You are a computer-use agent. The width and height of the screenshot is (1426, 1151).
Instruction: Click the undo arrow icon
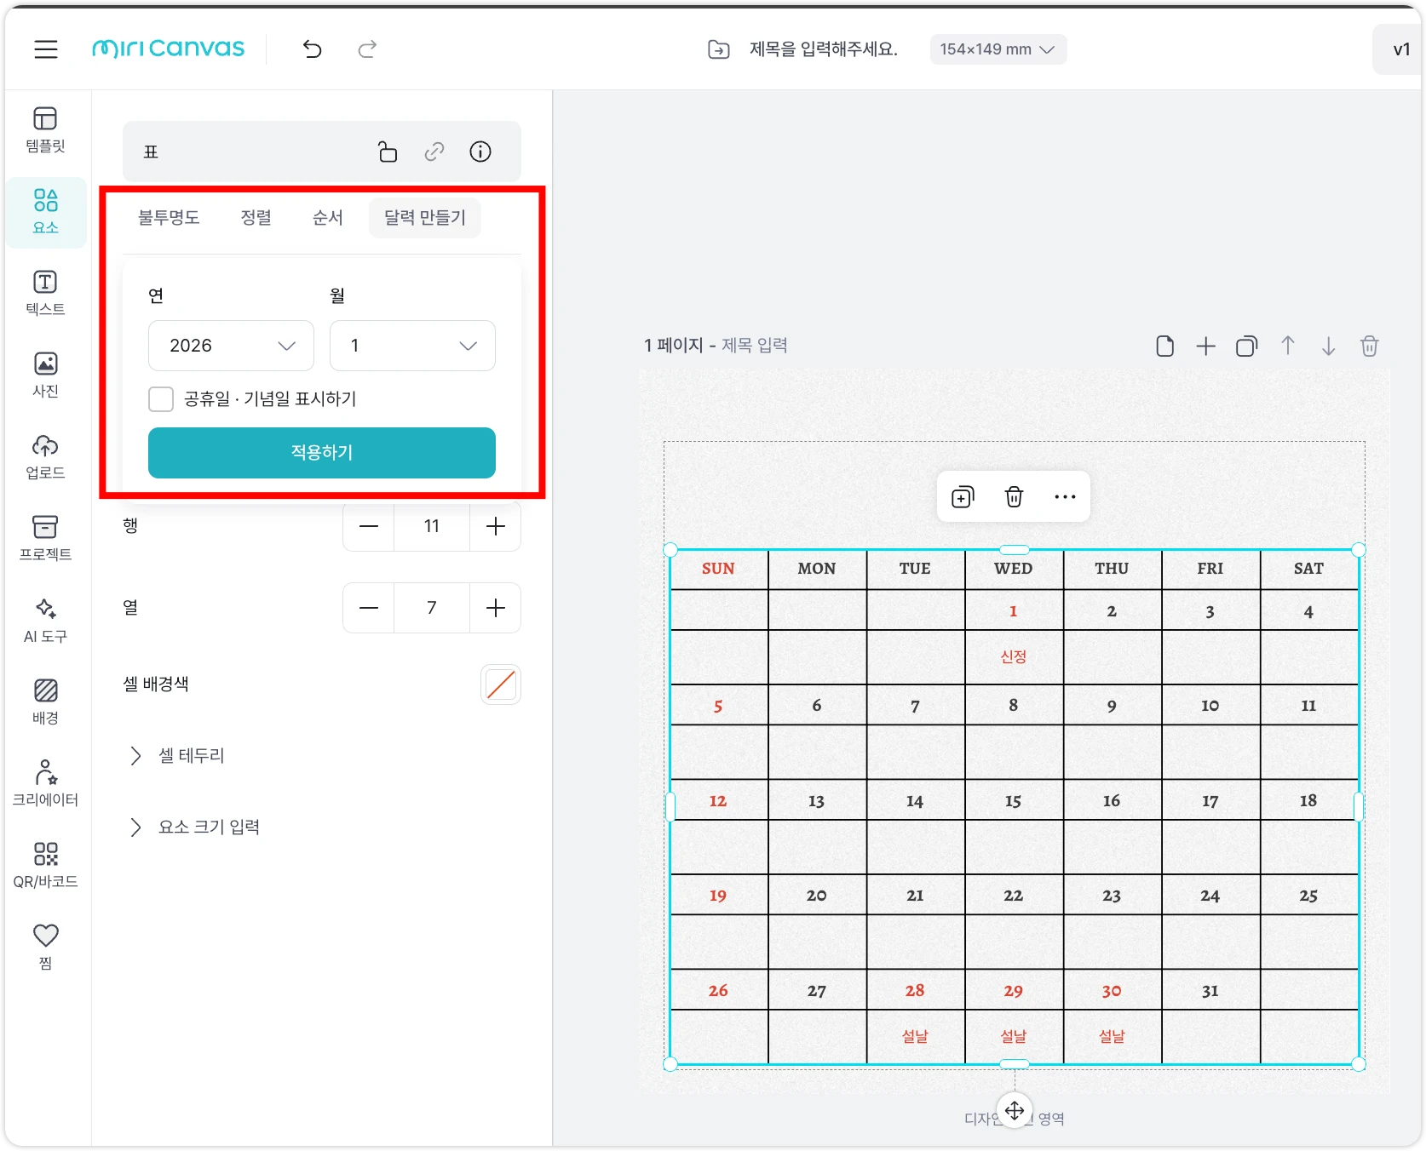point(313,49)
